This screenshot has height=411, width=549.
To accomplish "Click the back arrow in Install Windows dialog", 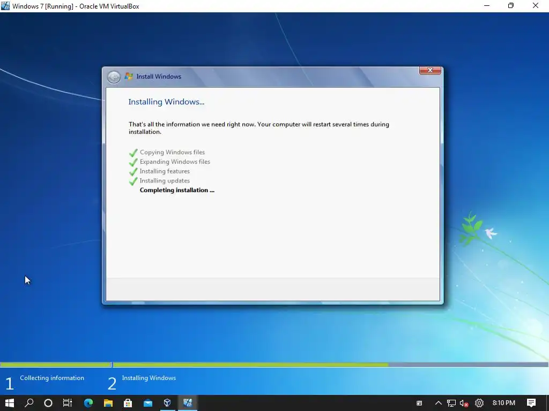I will point(114,77).
